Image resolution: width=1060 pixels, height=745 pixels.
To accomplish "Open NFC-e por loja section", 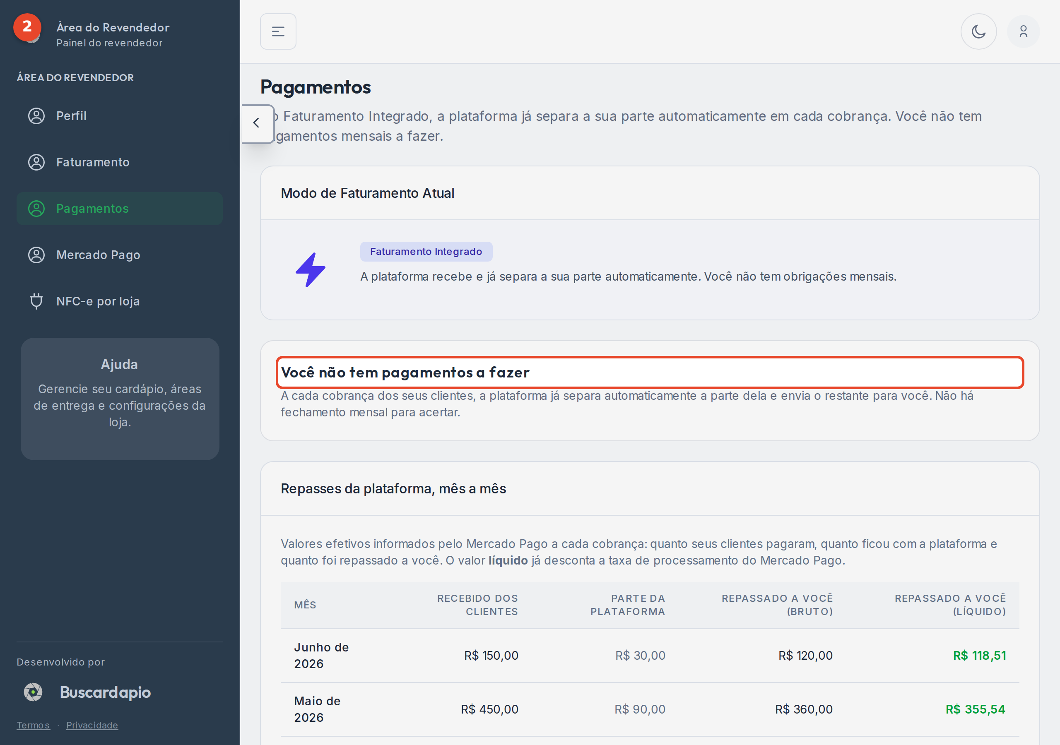I will coord(119,301).
